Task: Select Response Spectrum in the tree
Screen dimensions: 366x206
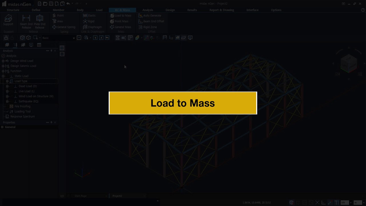Action: tap(23, 116)
